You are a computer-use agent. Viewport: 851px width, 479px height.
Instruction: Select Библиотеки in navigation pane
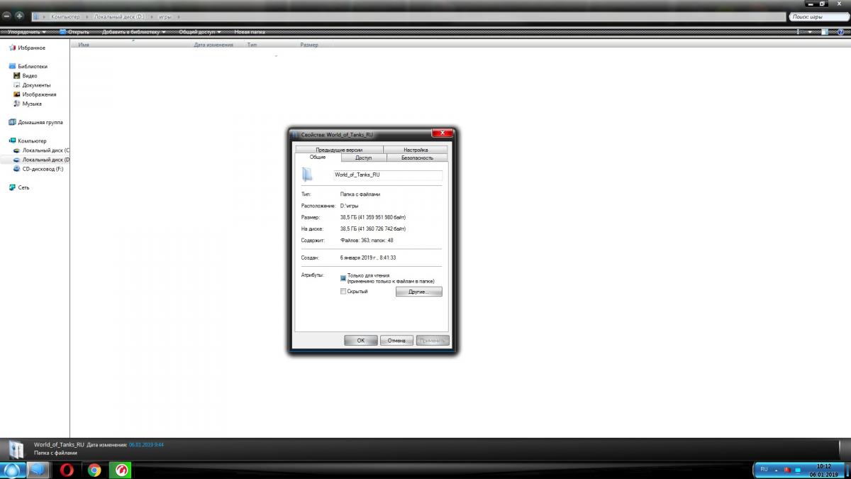coord(28,66)
